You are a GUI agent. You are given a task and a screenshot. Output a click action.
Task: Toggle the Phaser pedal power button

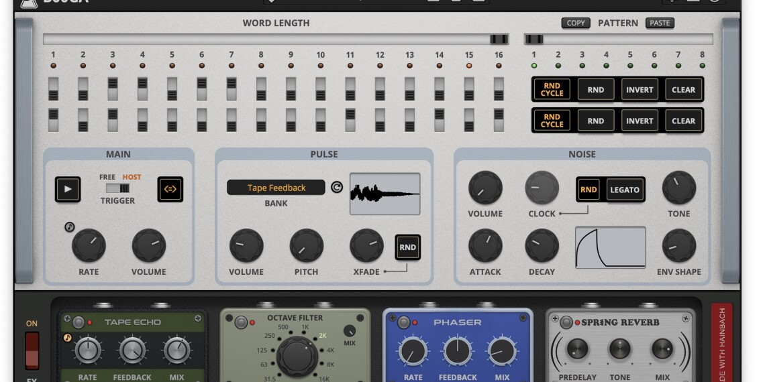click(x=404, y=323)
